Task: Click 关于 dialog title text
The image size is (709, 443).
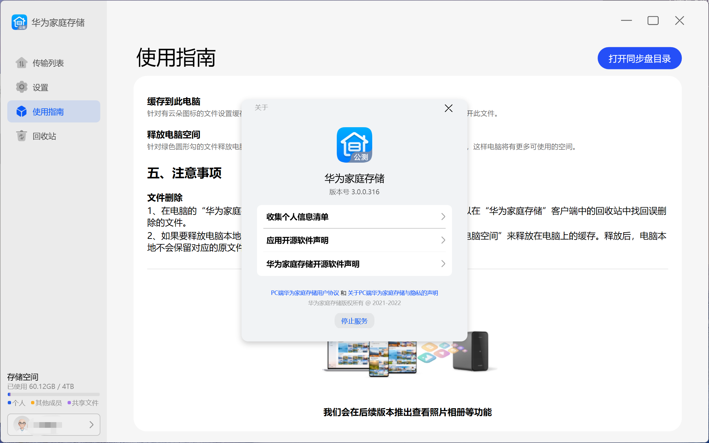Action: [261, 108]
